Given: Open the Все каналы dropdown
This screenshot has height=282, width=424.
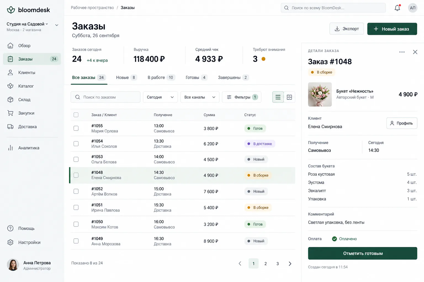Looking at the screenshot, I should 200,97.
